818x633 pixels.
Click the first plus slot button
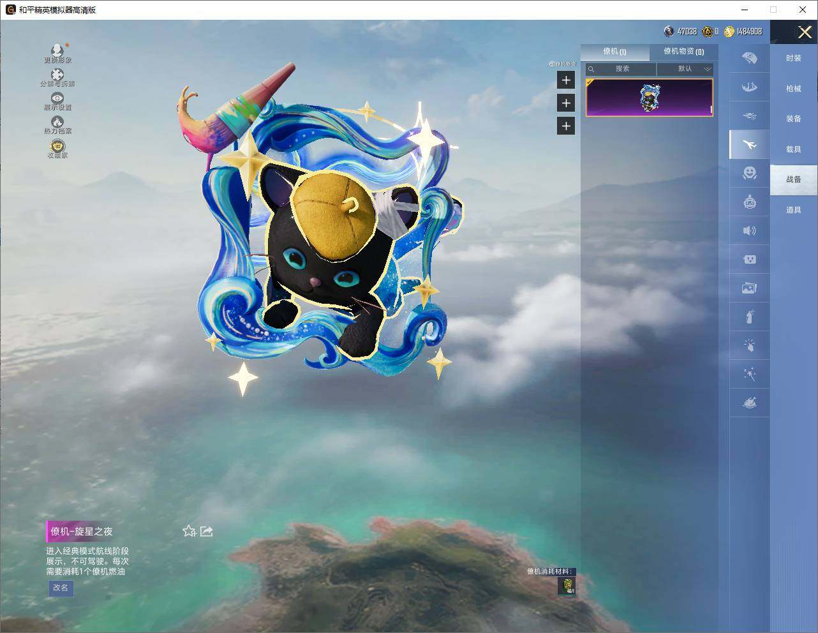pos(566,80)
